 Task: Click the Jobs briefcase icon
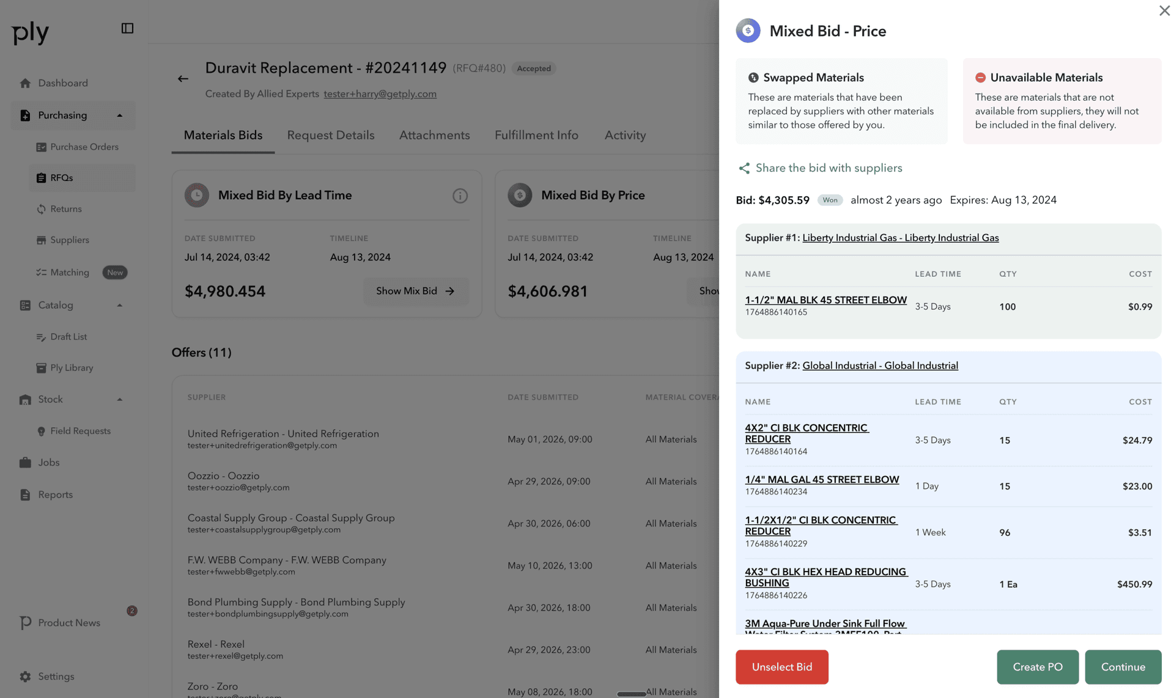point(25,463)
